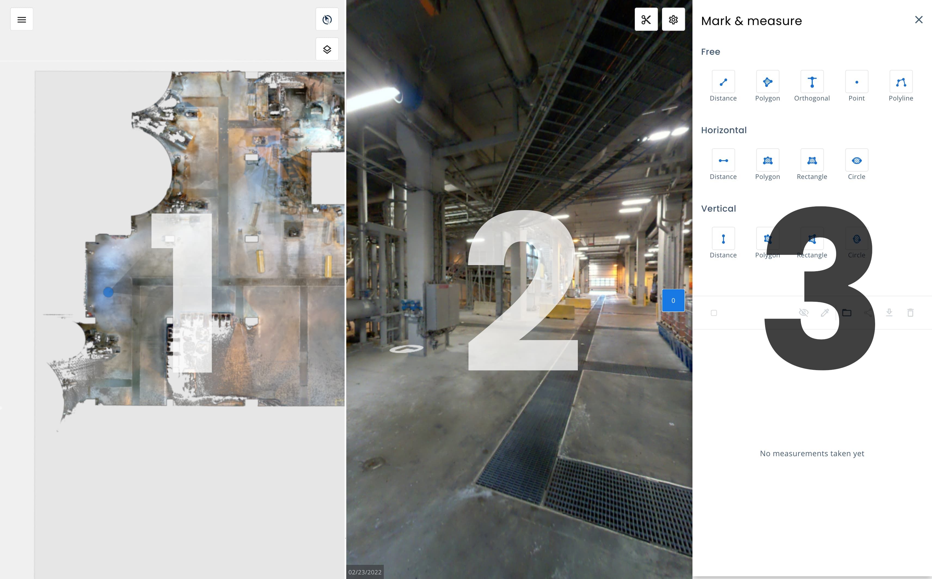
Task: Close the Mark & measure panel
Action: (x=919, y=20)
